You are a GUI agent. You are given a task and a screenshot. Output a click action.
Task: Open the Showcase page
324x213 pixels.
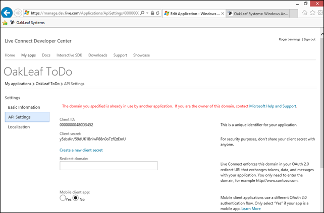141,55
